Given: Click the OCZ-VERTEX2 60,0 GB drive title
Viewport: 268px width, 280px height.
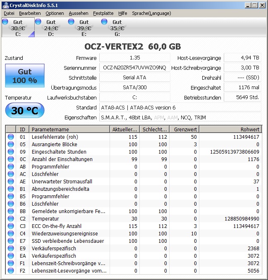Looking at the screenshot, I should (132, 47).
